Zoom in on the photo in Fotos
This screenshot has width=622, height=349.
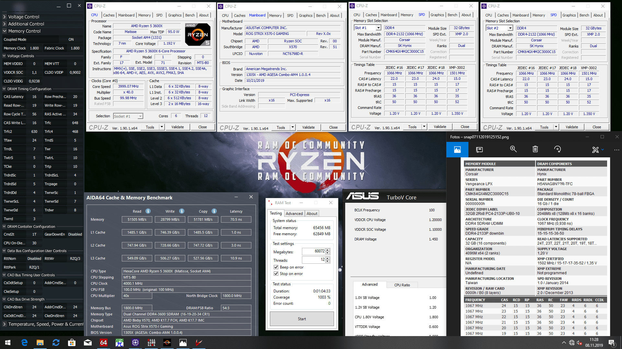(x=513, y=149)
